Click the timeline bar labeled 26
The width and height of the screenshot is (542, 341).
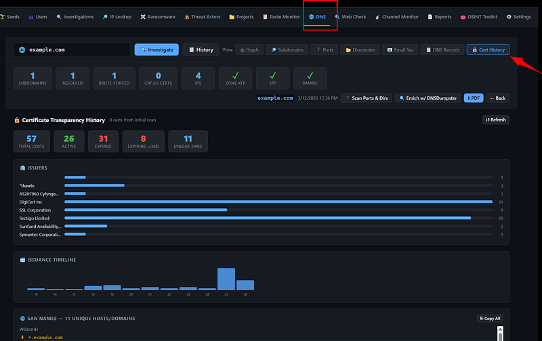[x=245, y=285]
